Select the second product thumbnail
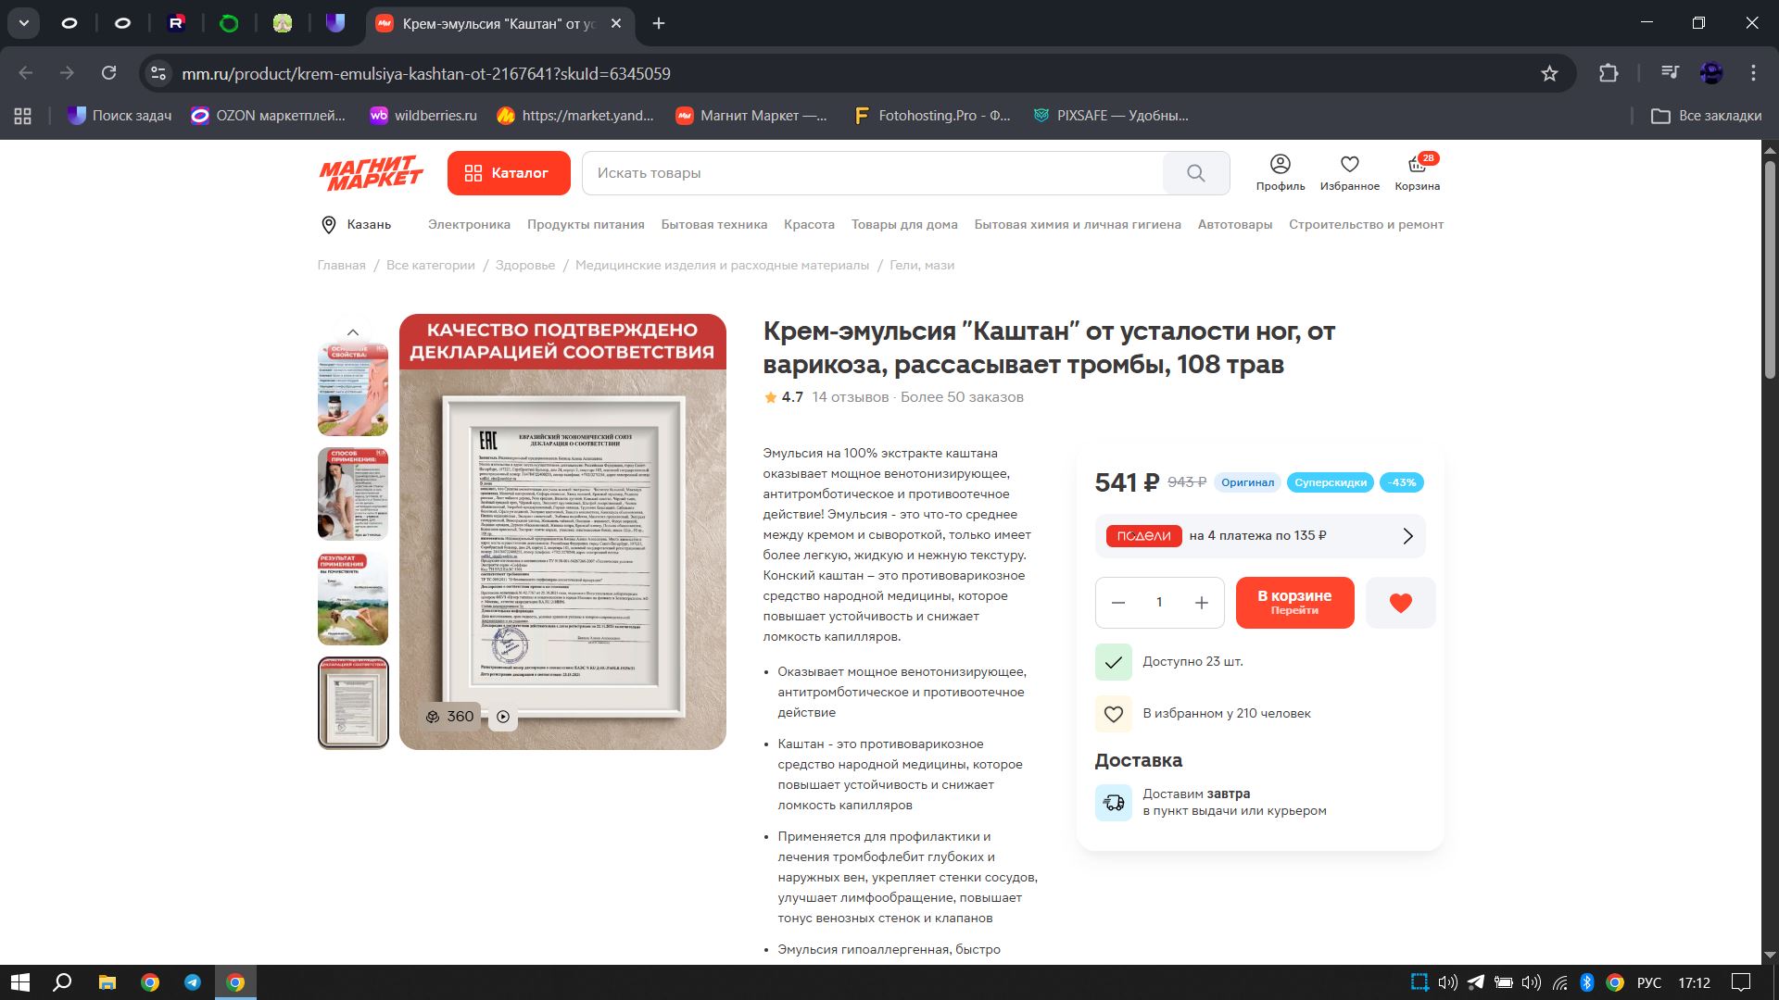This screenshot has height=1000, width=1779. coord(353,494)
